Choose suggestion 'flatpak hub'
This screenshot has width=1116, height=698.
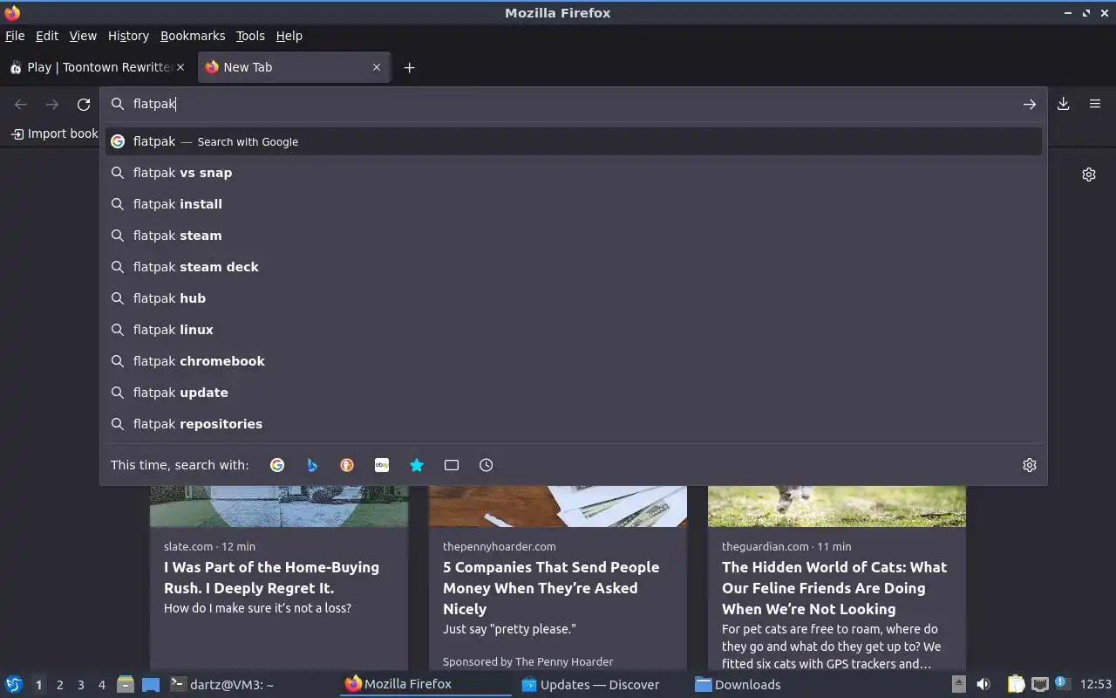(574, 298)
